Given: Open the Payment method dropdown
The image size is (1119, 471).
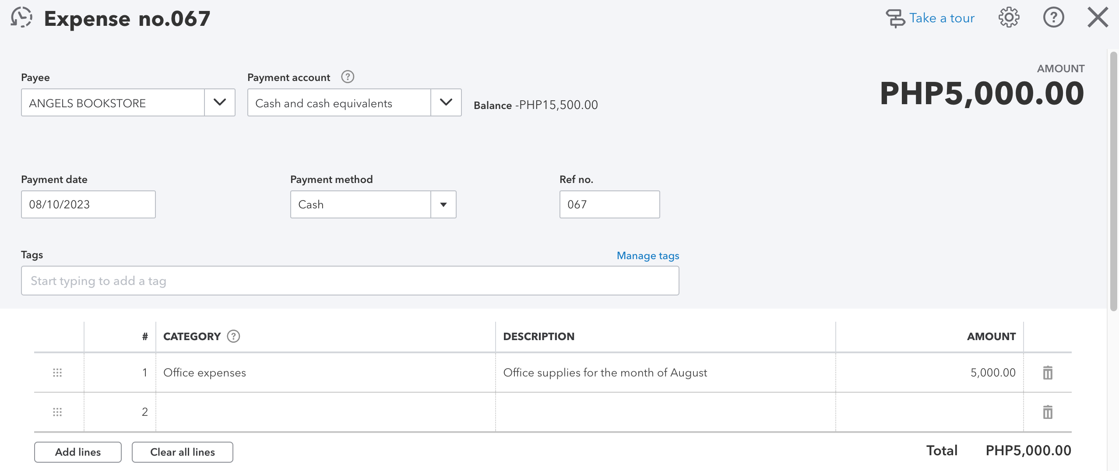Looking at the screenshot, I should [x=443, y=204].
